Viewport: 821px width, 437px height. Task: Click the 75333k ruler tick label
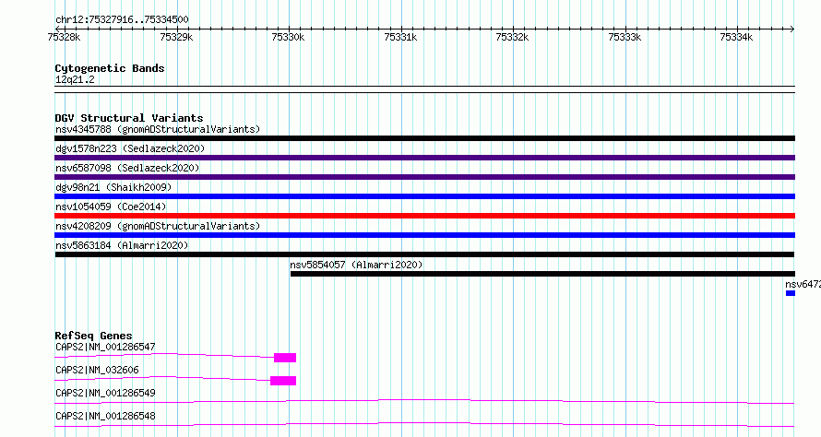625,37
